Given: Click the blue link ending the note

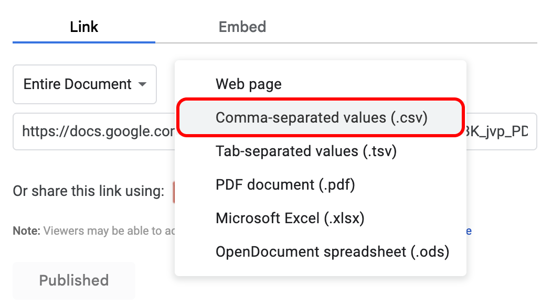Looking at the screenshot, I should click(469, 231).
